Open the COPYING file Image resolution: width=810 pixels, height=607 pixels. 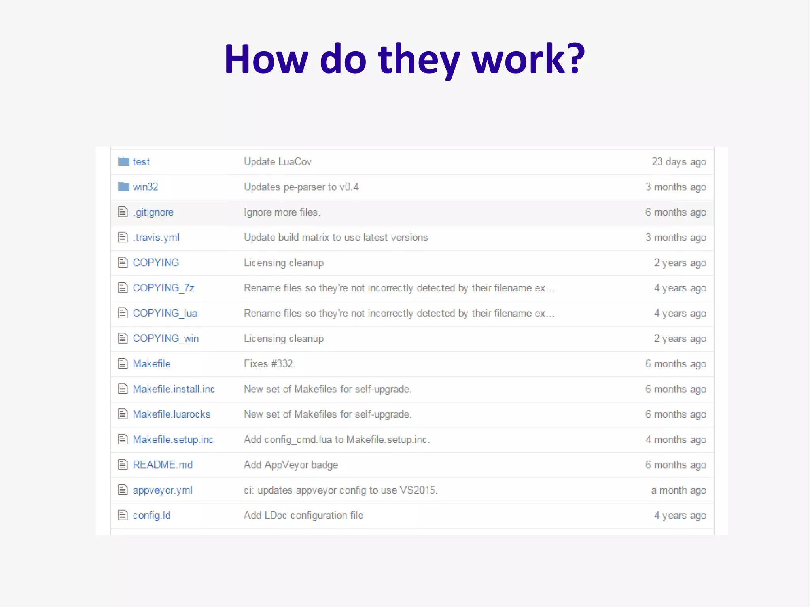click(x=156, y=263)
